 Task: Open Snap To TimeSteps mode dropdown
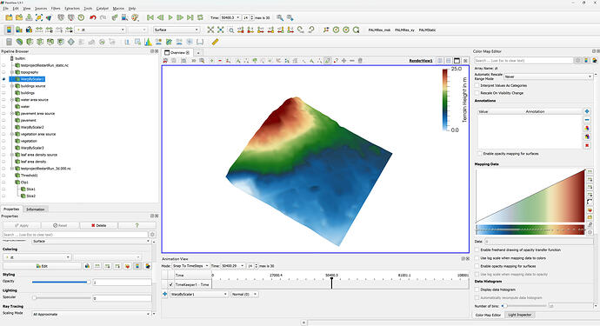pyautogui.click(x=190, y=265)
